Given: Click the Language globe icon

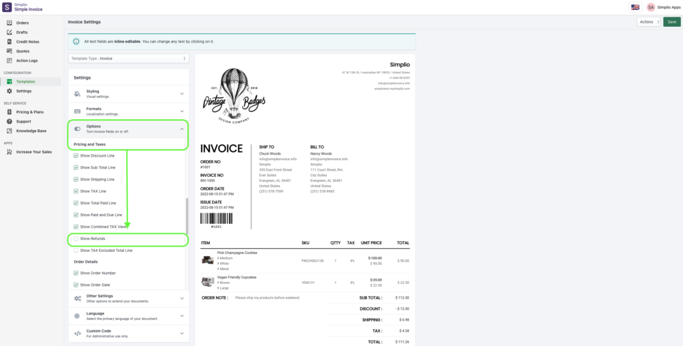Looking at the screenshot, I should [x=77, y=316].
